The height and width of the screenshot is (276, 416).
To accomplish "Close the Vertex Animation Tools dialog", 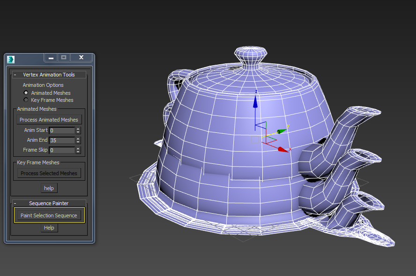I will tap(81, 58).
